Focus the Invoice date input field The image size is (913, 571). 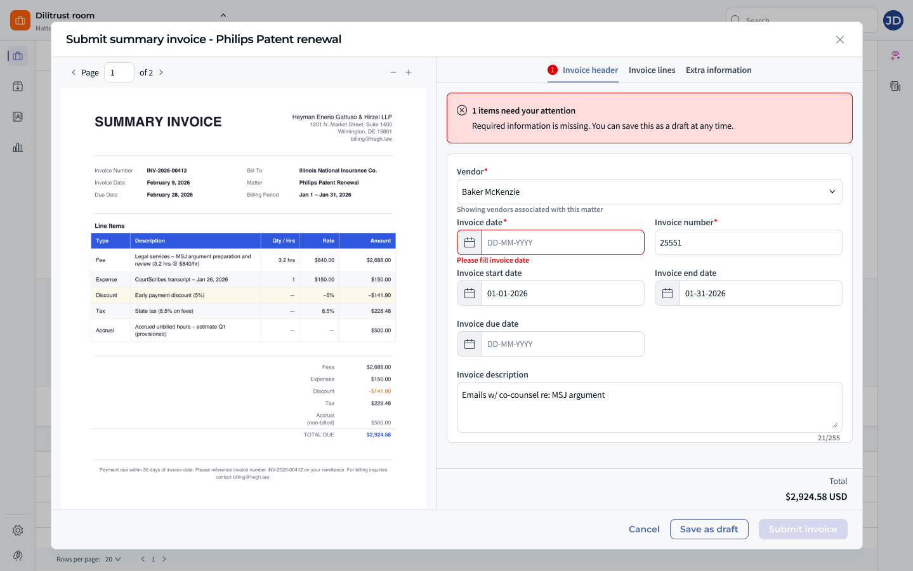(x=563, y=242)
